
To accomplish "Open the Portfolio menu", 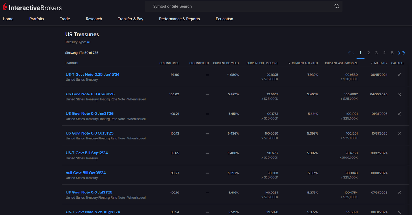I will pos(37,19).
